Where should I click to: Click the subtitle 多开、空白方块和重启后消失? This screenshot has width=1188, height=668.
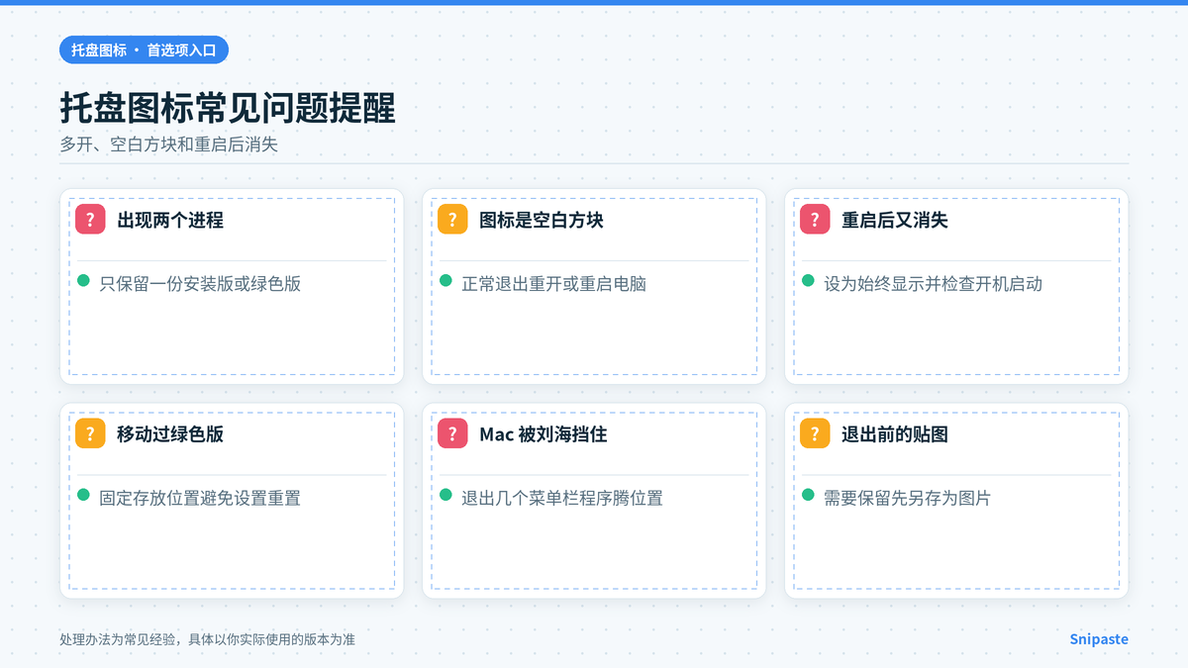pyautogui.click(x=169, y=144)
